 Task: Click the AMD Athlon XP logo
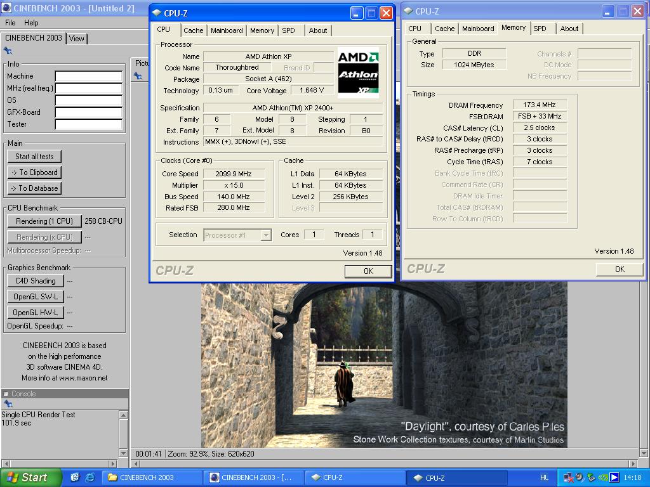pyautogui.click(x=358, y=73)
